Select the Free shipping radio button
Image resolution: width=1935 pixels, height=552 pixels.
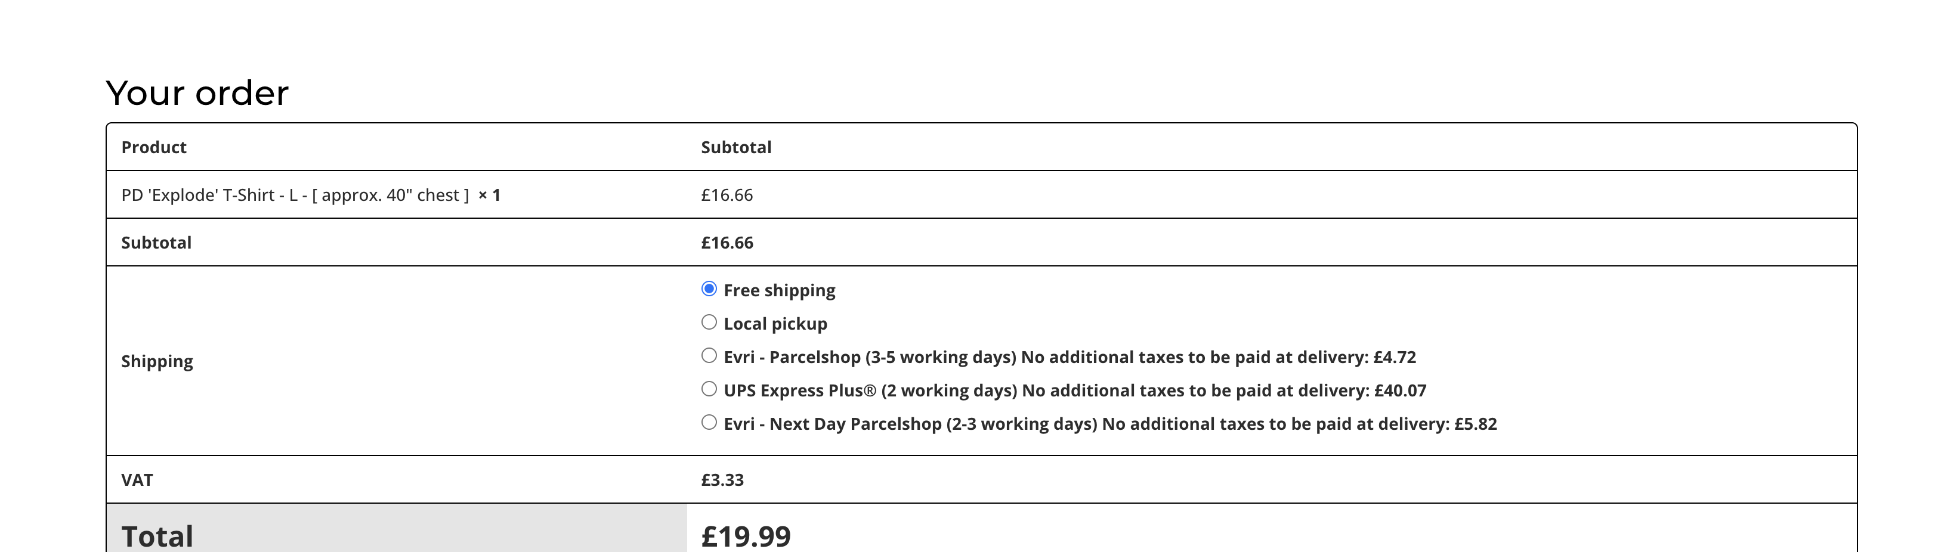click(709, 289)
